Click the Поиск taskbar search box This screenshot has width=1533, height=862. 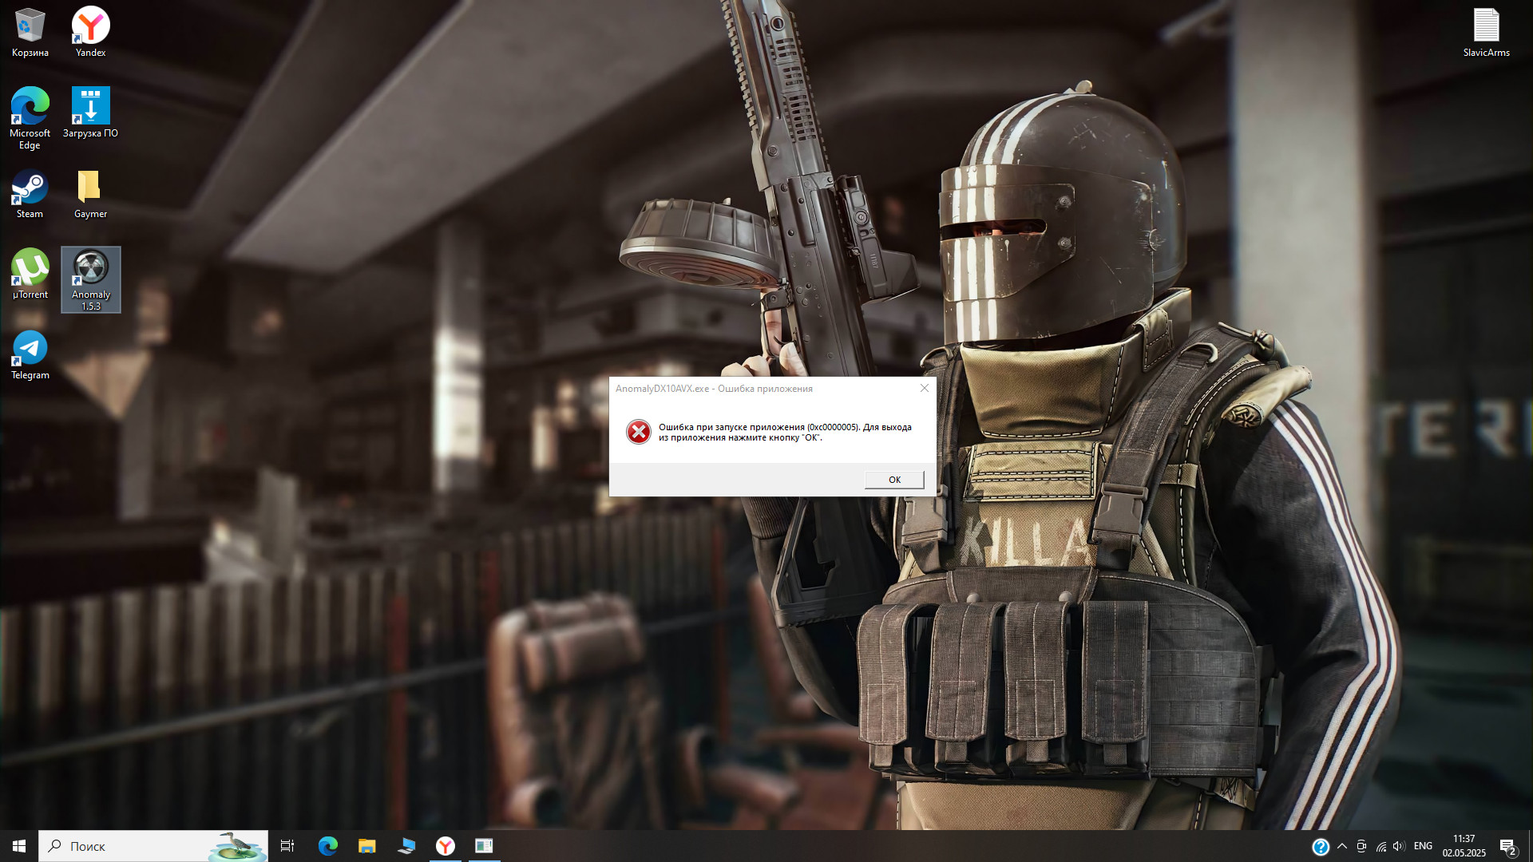tap(153, 846)
